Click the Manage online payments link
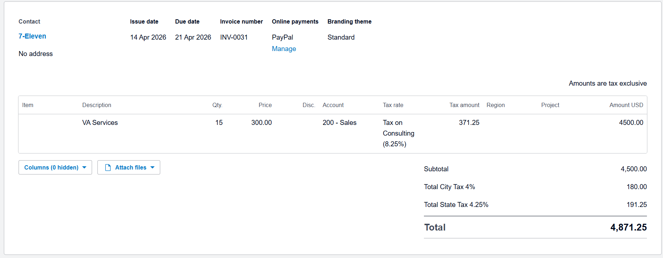Image resolution: width=663 pixels, height=258 pixels. pos(284,49)
